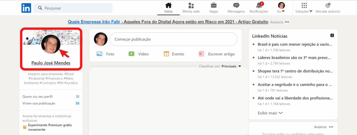Open news Líderes brasileiros são os 3º
Image resolution: width=357 pixels, height=135 pixels.
coord(294,58)
